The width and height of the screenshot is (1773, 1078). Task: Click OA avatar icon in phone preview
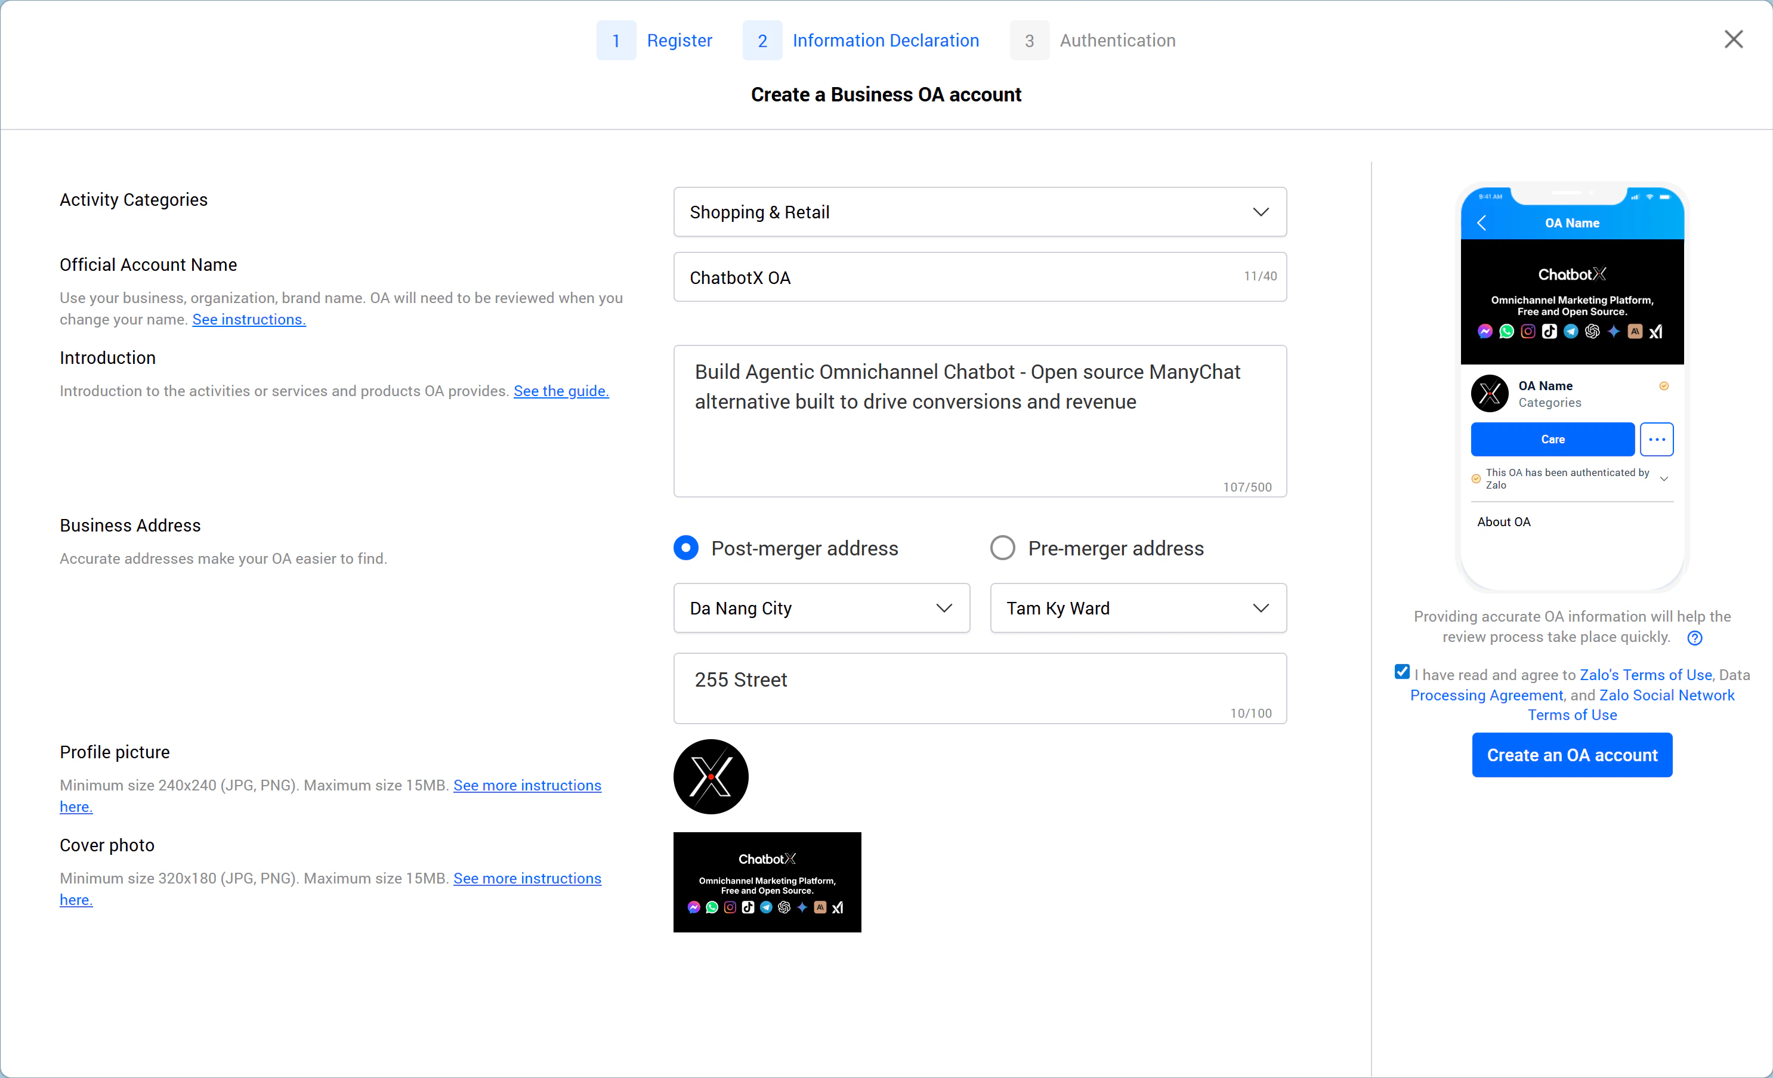[1490, 393]
